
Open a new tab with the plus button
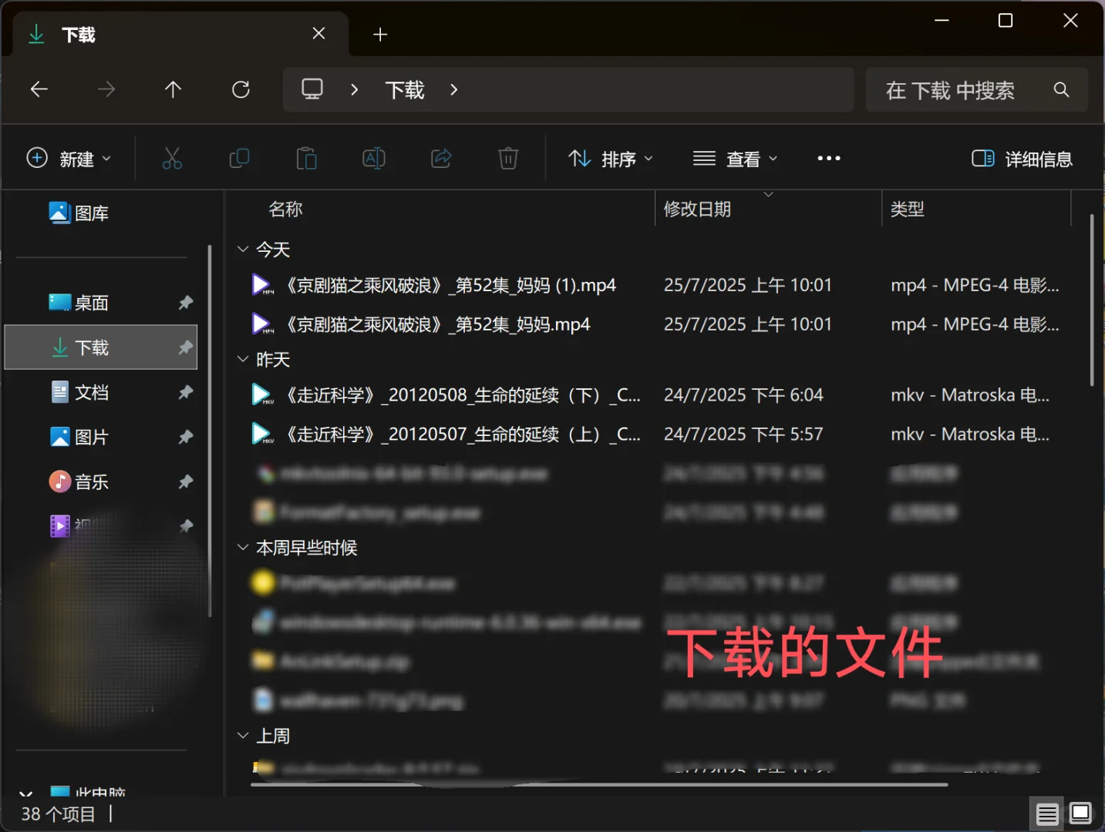click(x=379, y=34)
